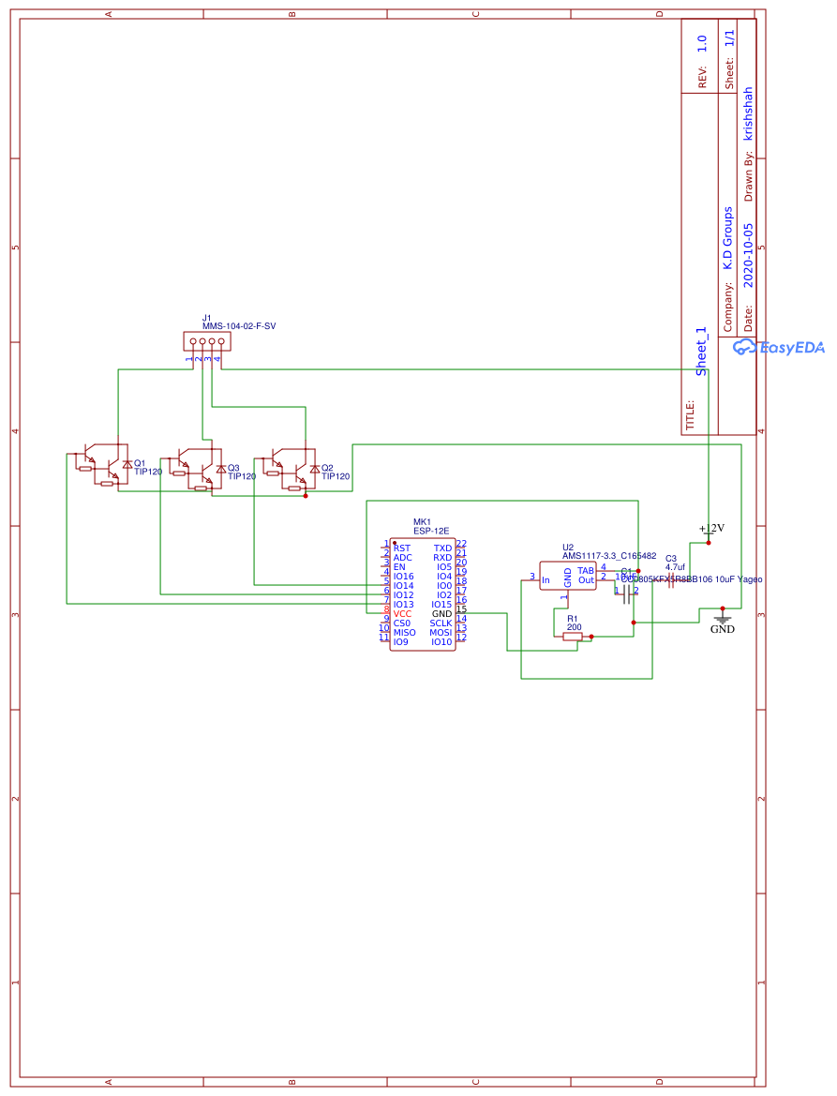Click the Q1 designator label
This screenshot has width=837, height=1096.
[140, 463]
